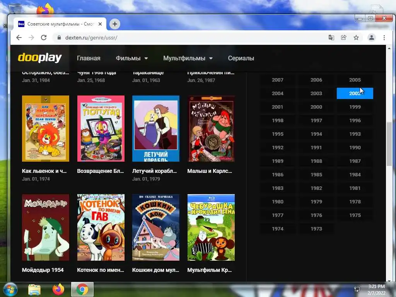This screenshot has height=297, width=396.
Task: Click the browser forward arrow
Action: [31, 38]
